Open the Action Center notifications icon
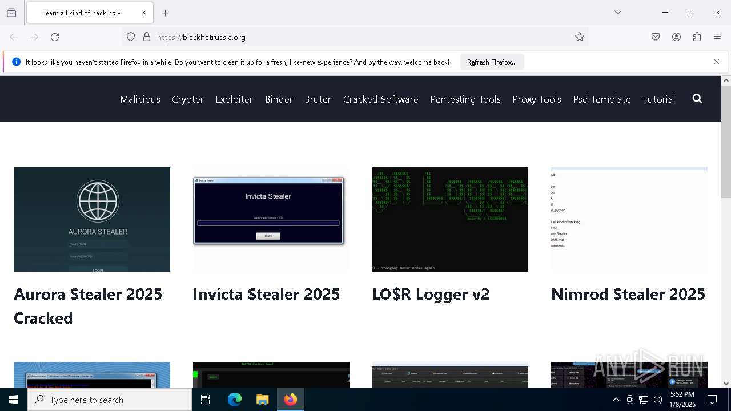731x411 pixels. tap(712, 400)
